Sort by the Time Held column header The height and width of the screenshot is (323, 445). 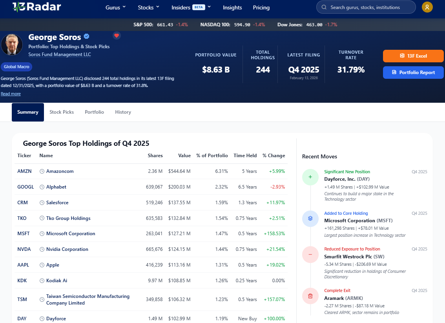[245, 155]
